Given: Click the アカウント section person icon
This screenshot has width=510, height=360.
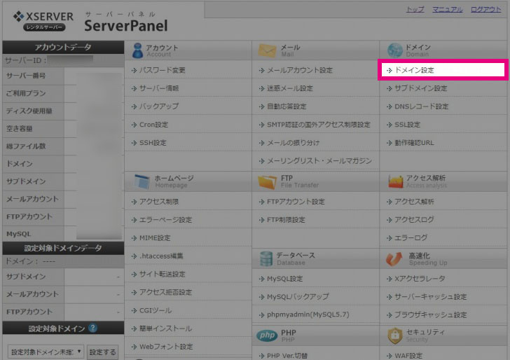Looking at the screenshot, I should 137,50.
